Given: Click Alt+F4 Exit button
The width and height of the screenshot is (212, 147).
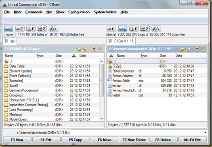Looking at the screenshot, I should (x=192, y=140).
